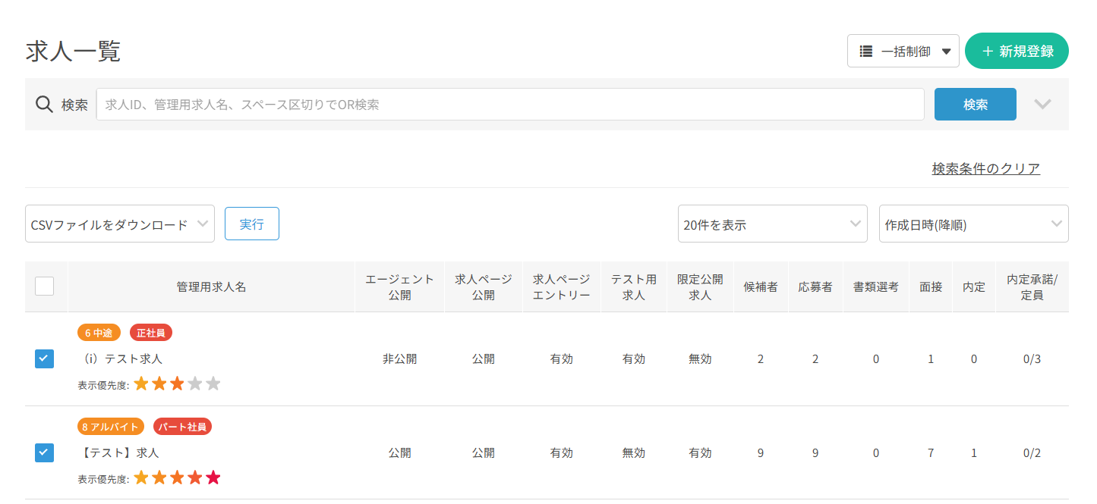Click the red パート社員 tag badge
1097x504 pixels.
pyautogui.click(x=182, y=427)
